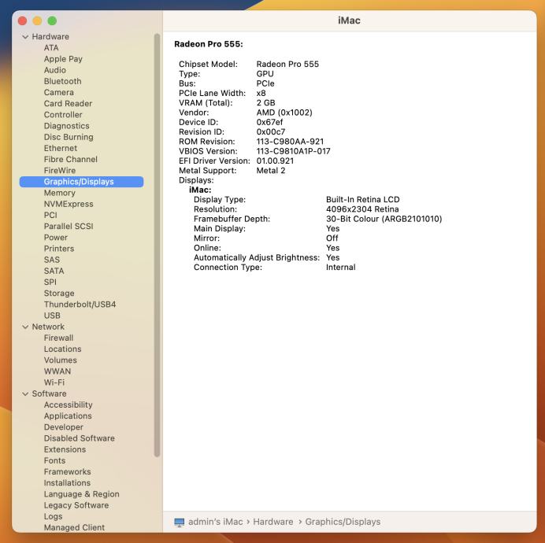This screenshot has height=543, width=545.
Task: Select ATA in the sidebar
Action: [51, 47]
